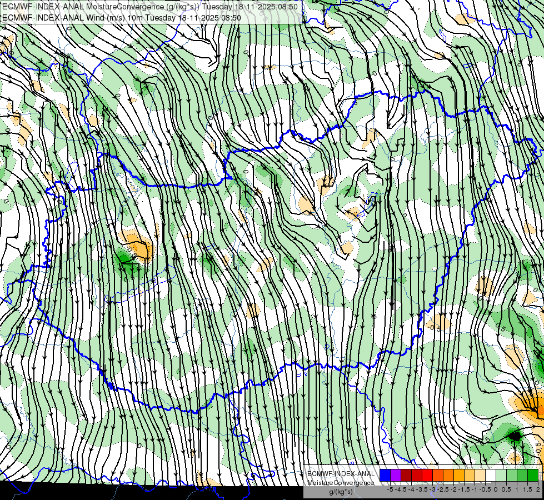Click the '-3.5' tick label on the colorbar
This screenshot has height=500, width=544.
tap(422, 489)
